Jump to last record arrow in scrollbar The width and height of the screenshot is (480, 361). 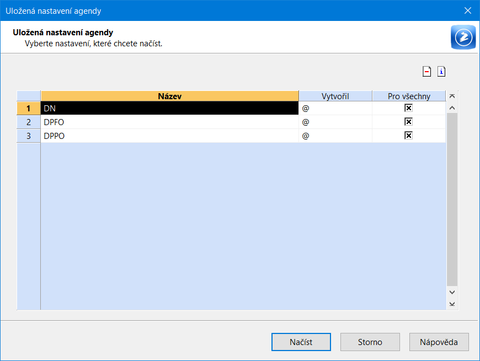(x=452, y=304)
